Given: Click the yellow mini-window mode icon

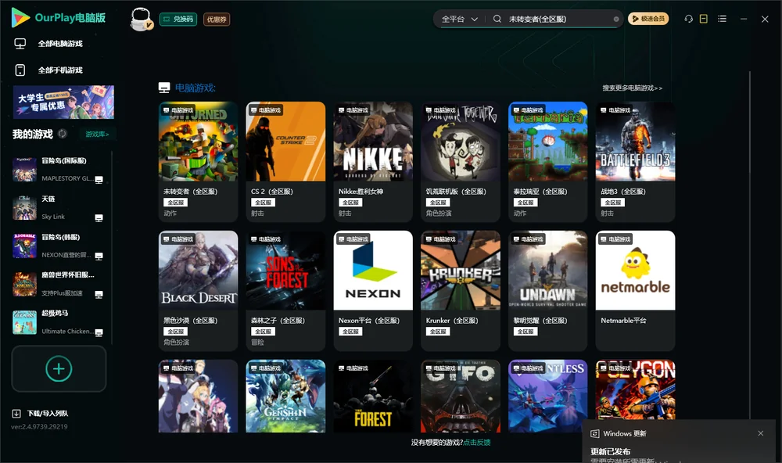Looking at the screenshot, I should [x=704, y=19].
